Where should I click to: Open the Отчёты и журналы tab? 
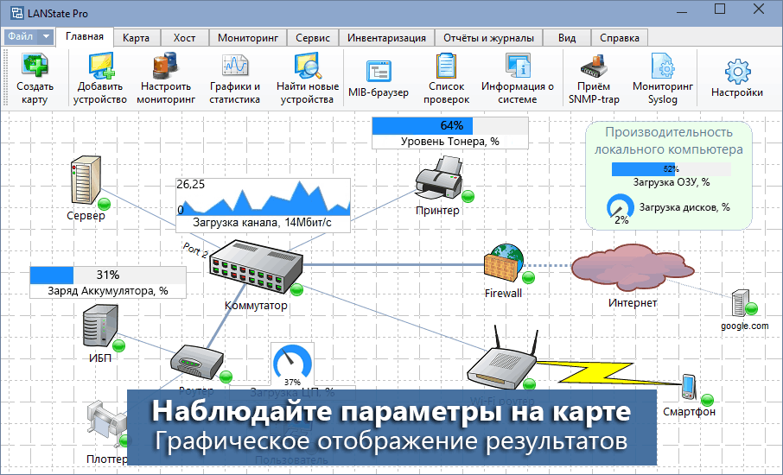pyautogui.click(x=488, y=38)
